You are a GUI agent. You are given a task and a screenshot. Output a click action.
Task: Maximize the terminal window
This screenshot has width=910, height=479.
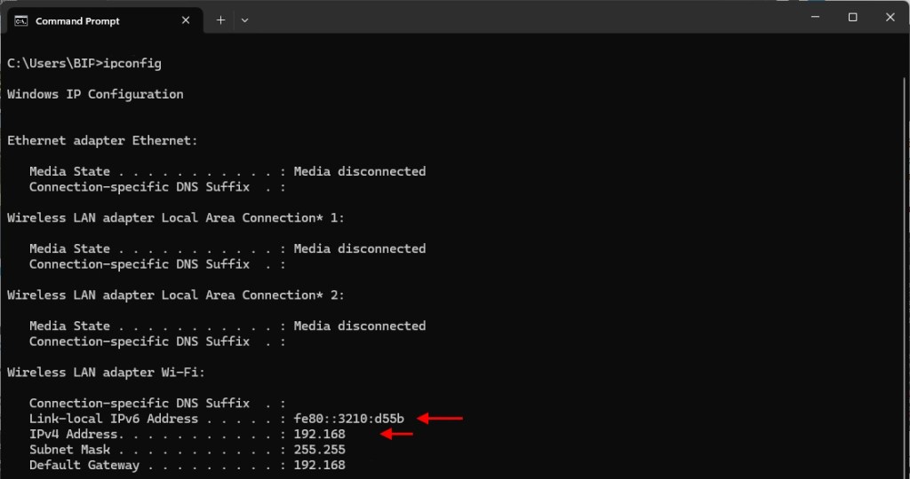(x=852, y=17)
